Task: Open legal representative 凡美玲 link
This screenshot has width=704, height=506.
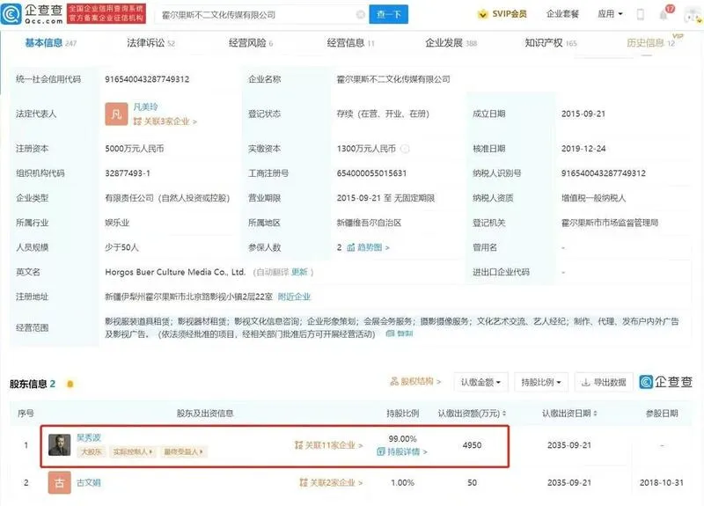Action: [145, 106]
